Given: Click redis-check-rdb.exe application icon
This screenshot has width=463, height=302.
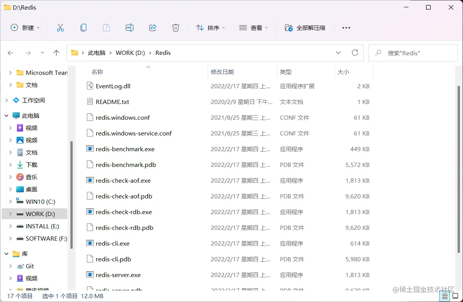Looking at the screenshot, I should [x=90, y=212].
